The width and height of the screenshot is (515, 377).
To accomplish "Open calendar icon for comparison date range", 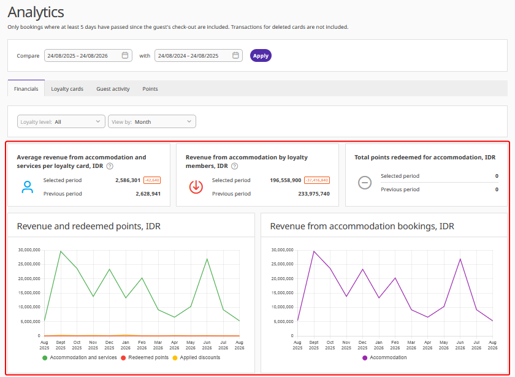I will 235,56.
